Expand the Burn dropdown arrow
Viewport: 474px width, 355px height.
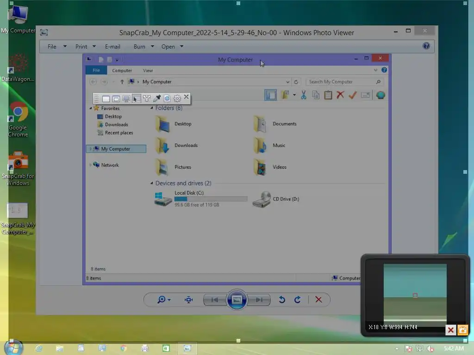pyautogui.click(x=152, y=47)
